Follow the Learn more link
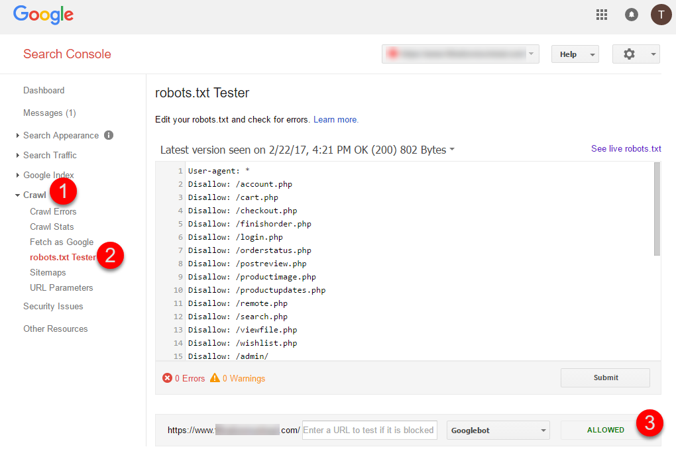The image size is (676, 455). (336, 120)
